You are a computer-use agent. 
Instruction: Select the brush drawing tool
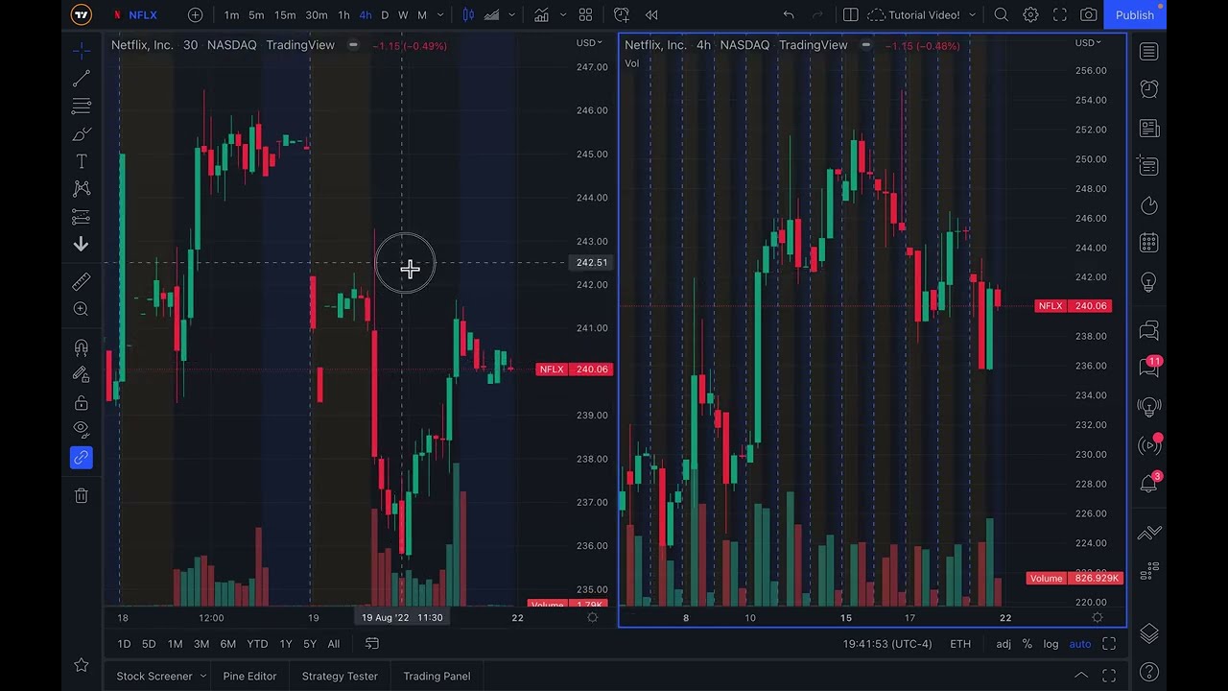coord(82,133)
